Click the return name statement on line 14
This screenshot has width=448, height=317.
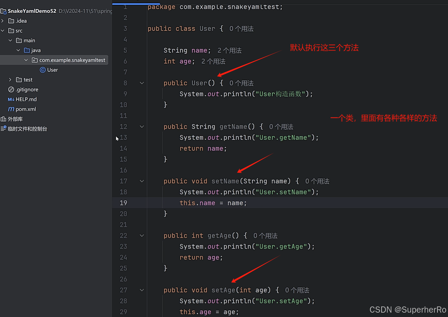tap(203, 148)
